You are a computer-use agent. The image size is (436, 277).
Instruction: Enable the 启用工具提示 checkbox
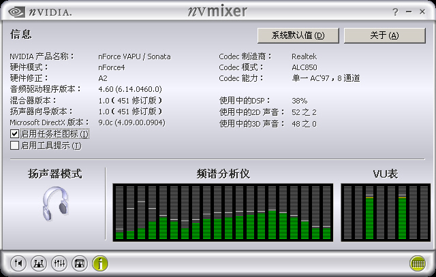pyautogui.click(x=14, y=145)
